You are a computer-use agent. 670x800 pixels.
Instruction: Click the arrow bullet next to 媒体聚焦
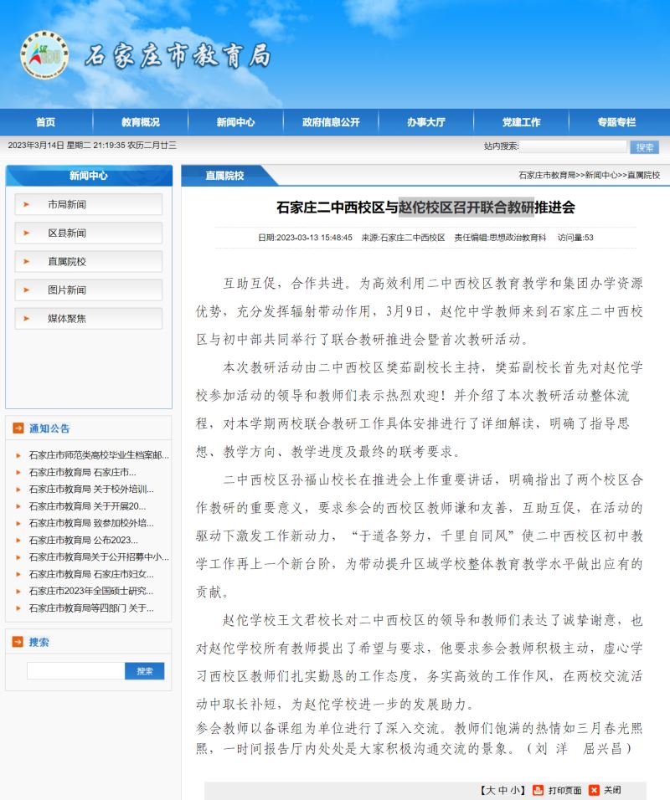coord(27,318)
